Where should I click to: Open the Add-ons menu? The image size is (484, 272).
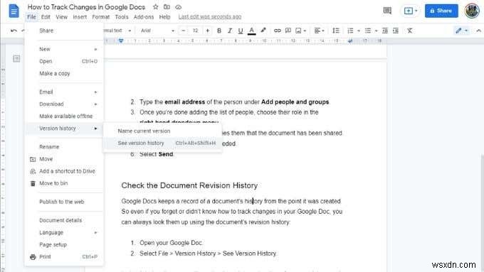[144, 17]
